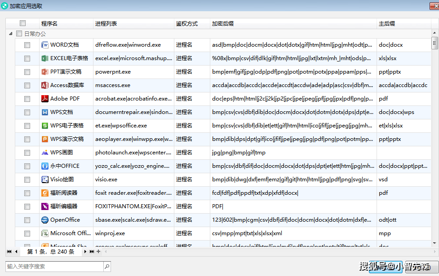
Task: Click the EXCEL电子表格 icon
Action: coord(44,58)
